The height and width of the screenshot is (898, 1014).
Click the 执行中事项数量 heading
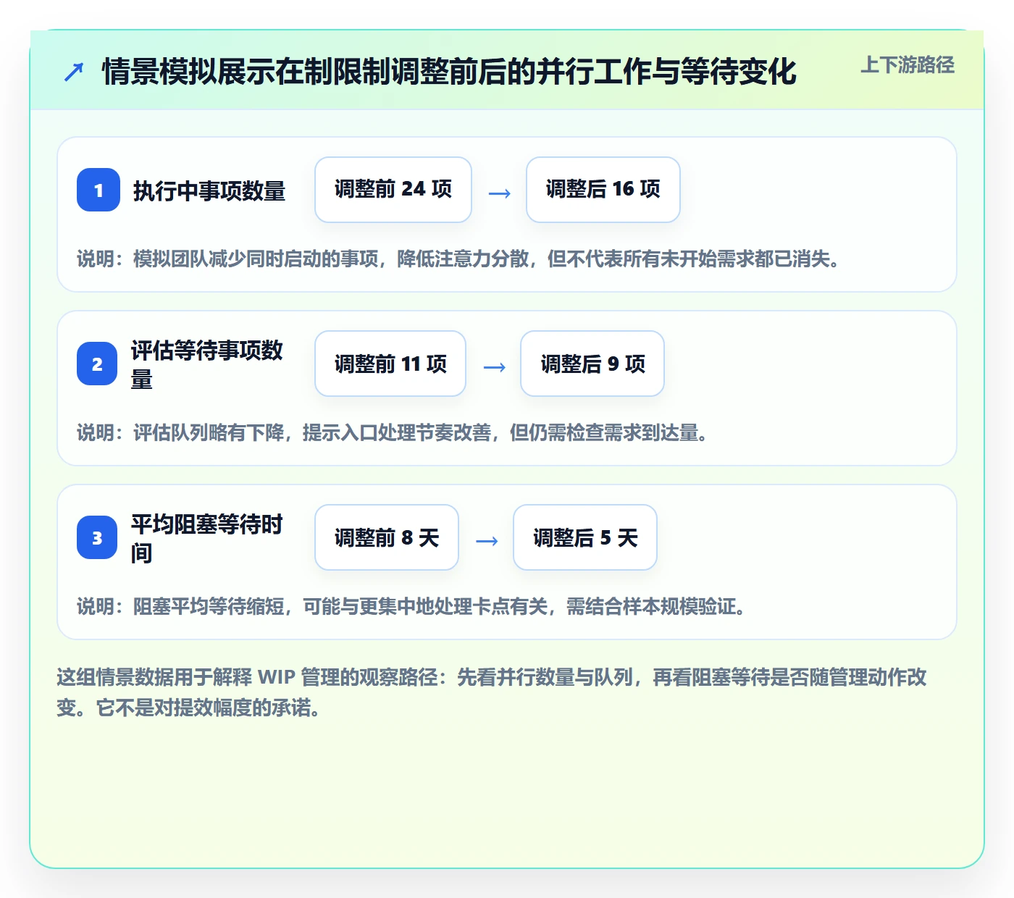point(209,191)
